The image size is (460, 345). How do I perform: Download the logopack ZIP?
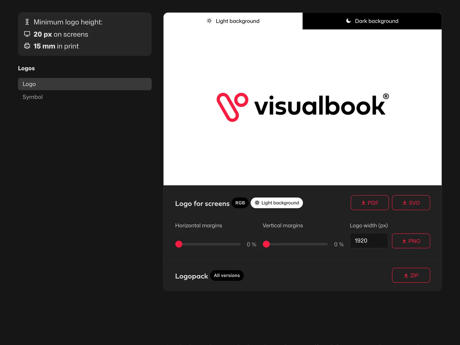pyautogui.click(x=411, y=275)
